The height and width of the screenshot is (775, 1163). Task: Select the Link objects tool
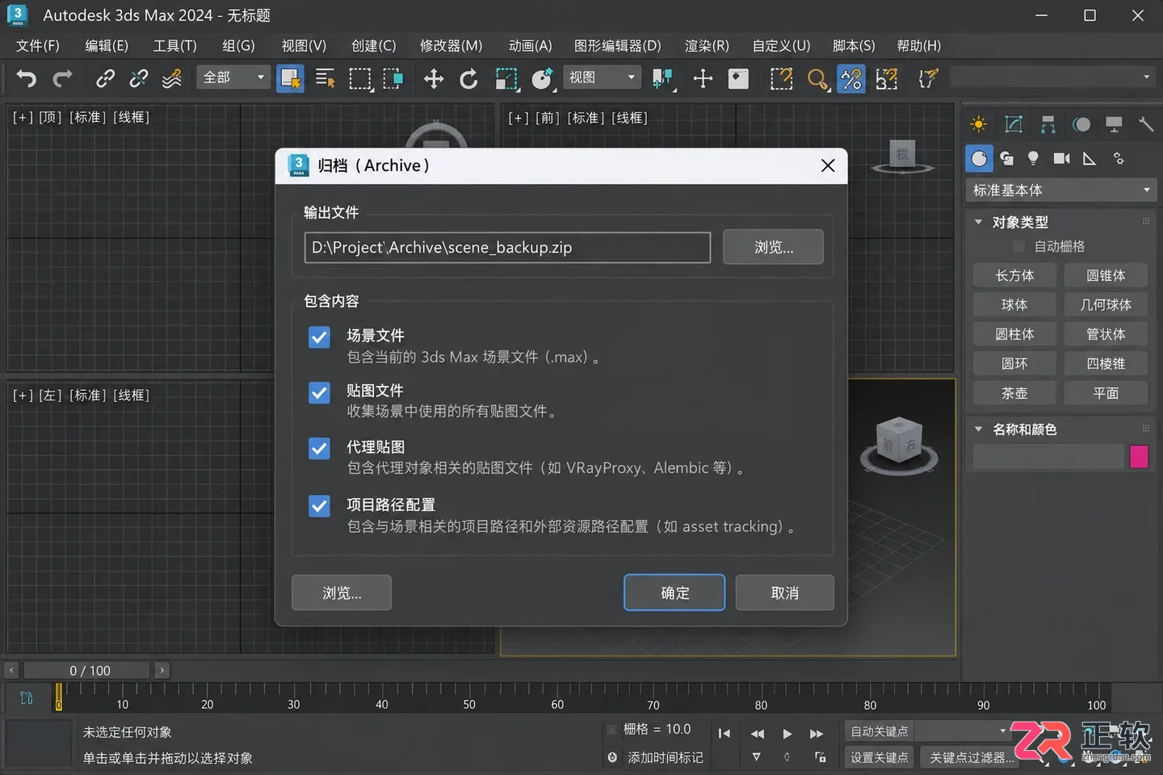pos(105,78)
